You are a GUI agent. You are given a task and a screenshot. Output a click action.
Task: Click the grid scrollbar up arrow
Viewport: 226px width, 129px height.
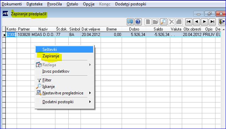click(223, 30)
